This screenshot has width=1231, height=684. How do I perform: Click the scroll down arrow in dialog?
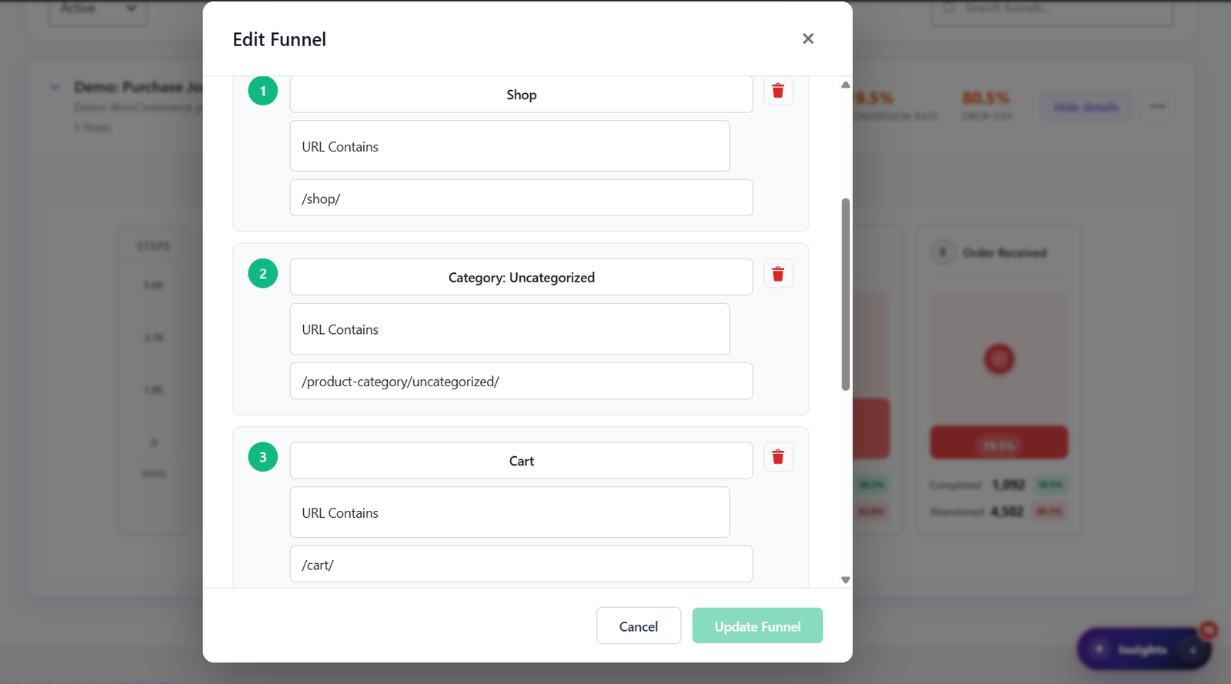click(x=846, y=580)
